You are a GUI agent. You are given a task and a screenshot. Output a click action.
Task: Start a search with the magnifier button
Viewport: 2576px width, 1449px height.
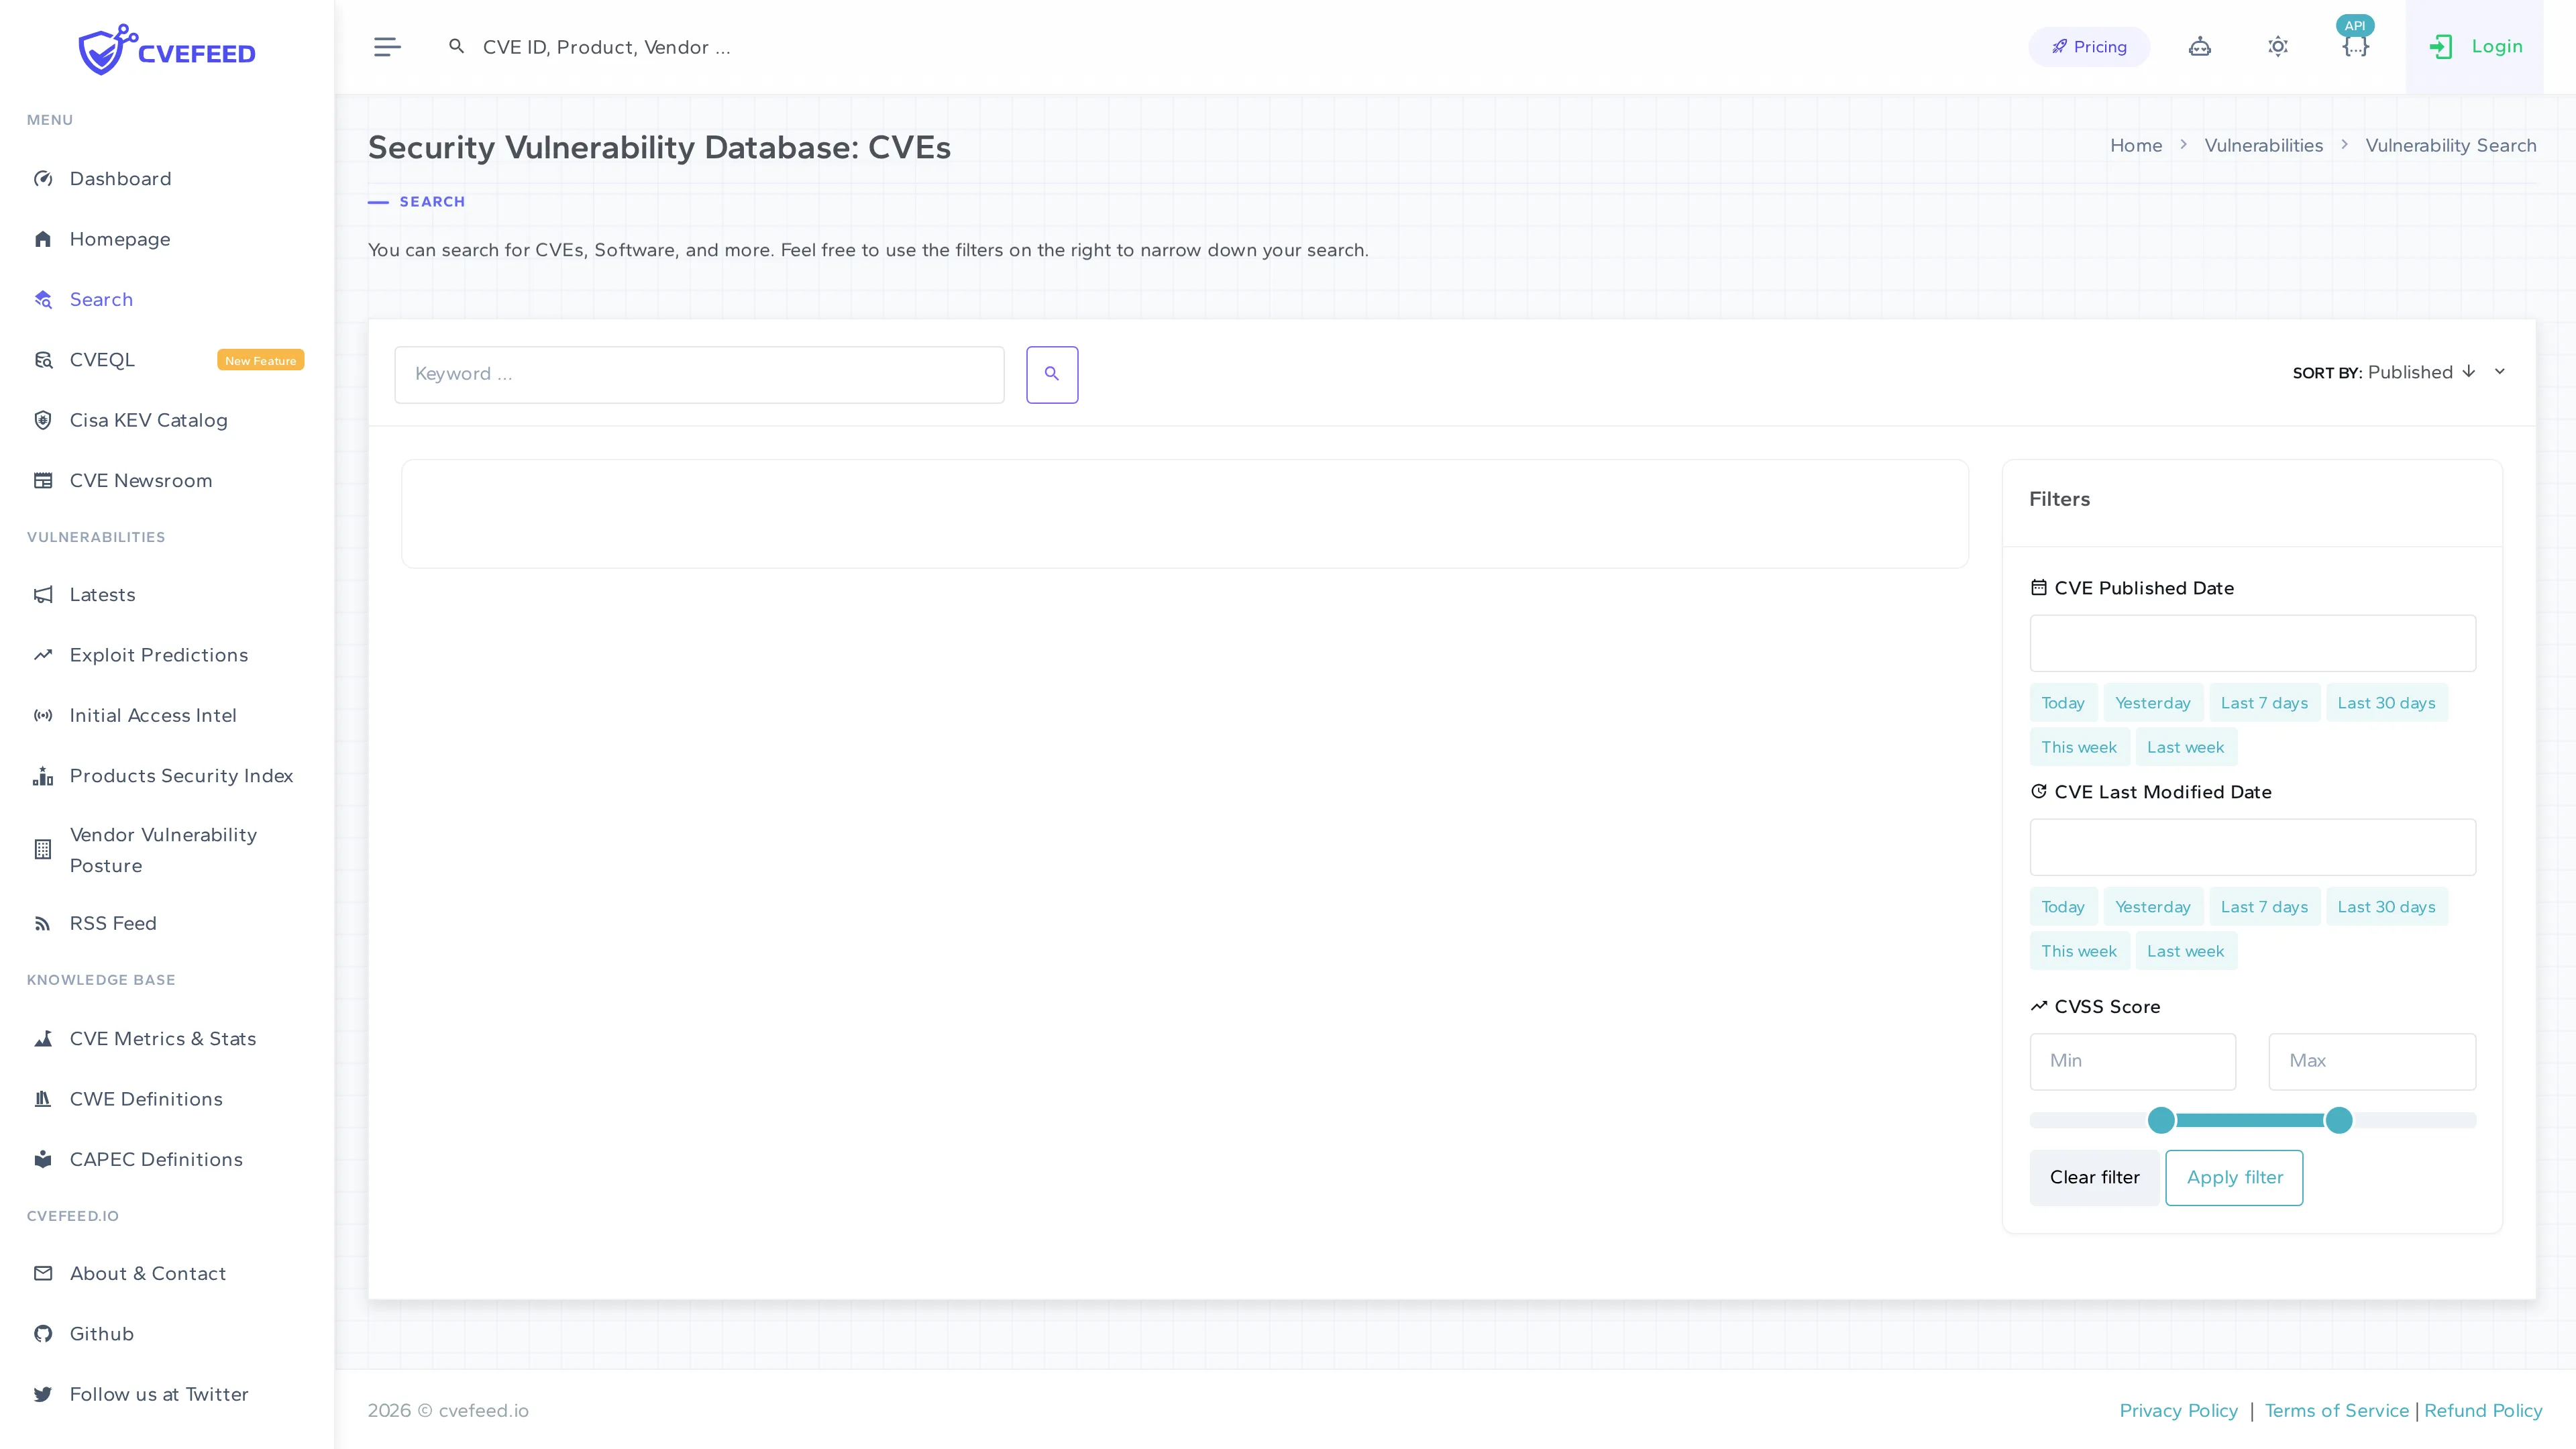pos(1051,374)
